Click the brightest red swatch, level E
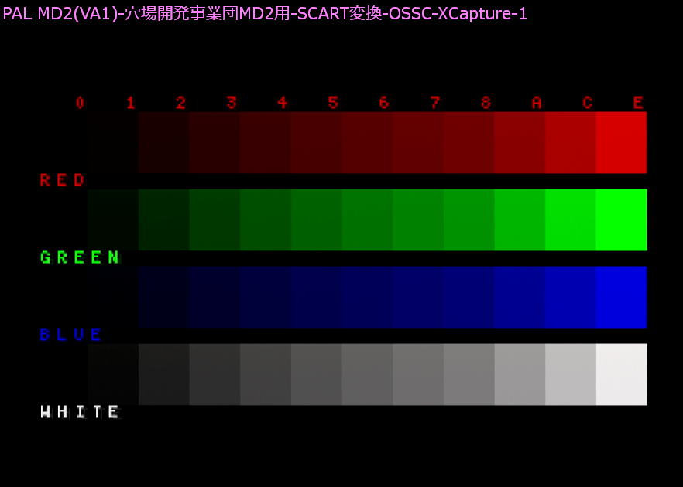Image resolution: width=683 pixels, height=487 pixels. click(622, 142)
